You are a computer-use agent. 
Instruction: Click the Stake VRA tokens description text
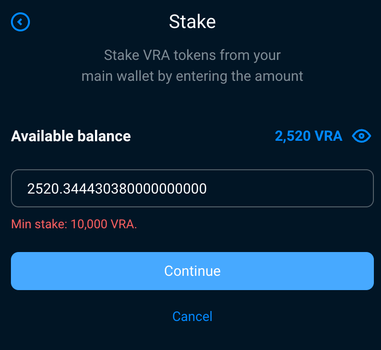tap(192, 66)
